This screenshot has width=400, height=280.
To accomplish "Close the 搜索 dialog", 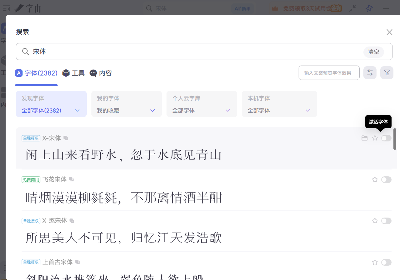I will point(389,32).
